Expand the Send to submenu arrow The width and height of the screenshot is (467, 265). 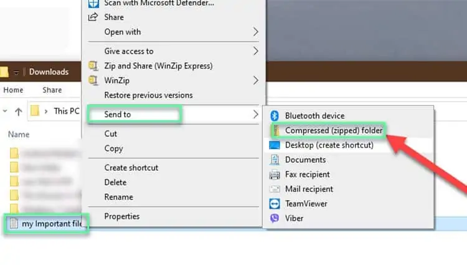[x=255, y=115]
